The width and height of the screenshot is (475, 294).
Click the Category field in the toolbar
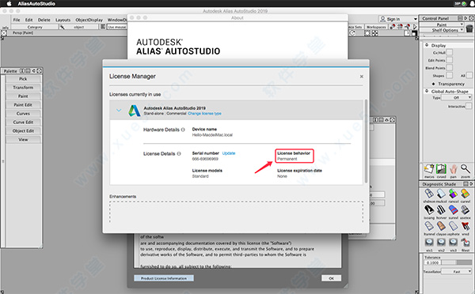pos(35,27)
